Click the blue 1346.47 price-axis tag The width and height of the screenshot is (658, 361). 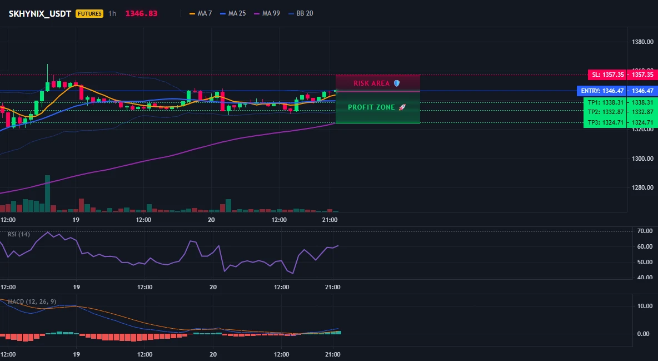(x=642, y=91)
